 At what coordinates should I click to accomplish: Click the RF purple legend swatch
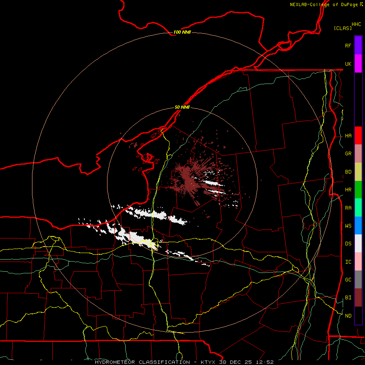tap(358, 45)
